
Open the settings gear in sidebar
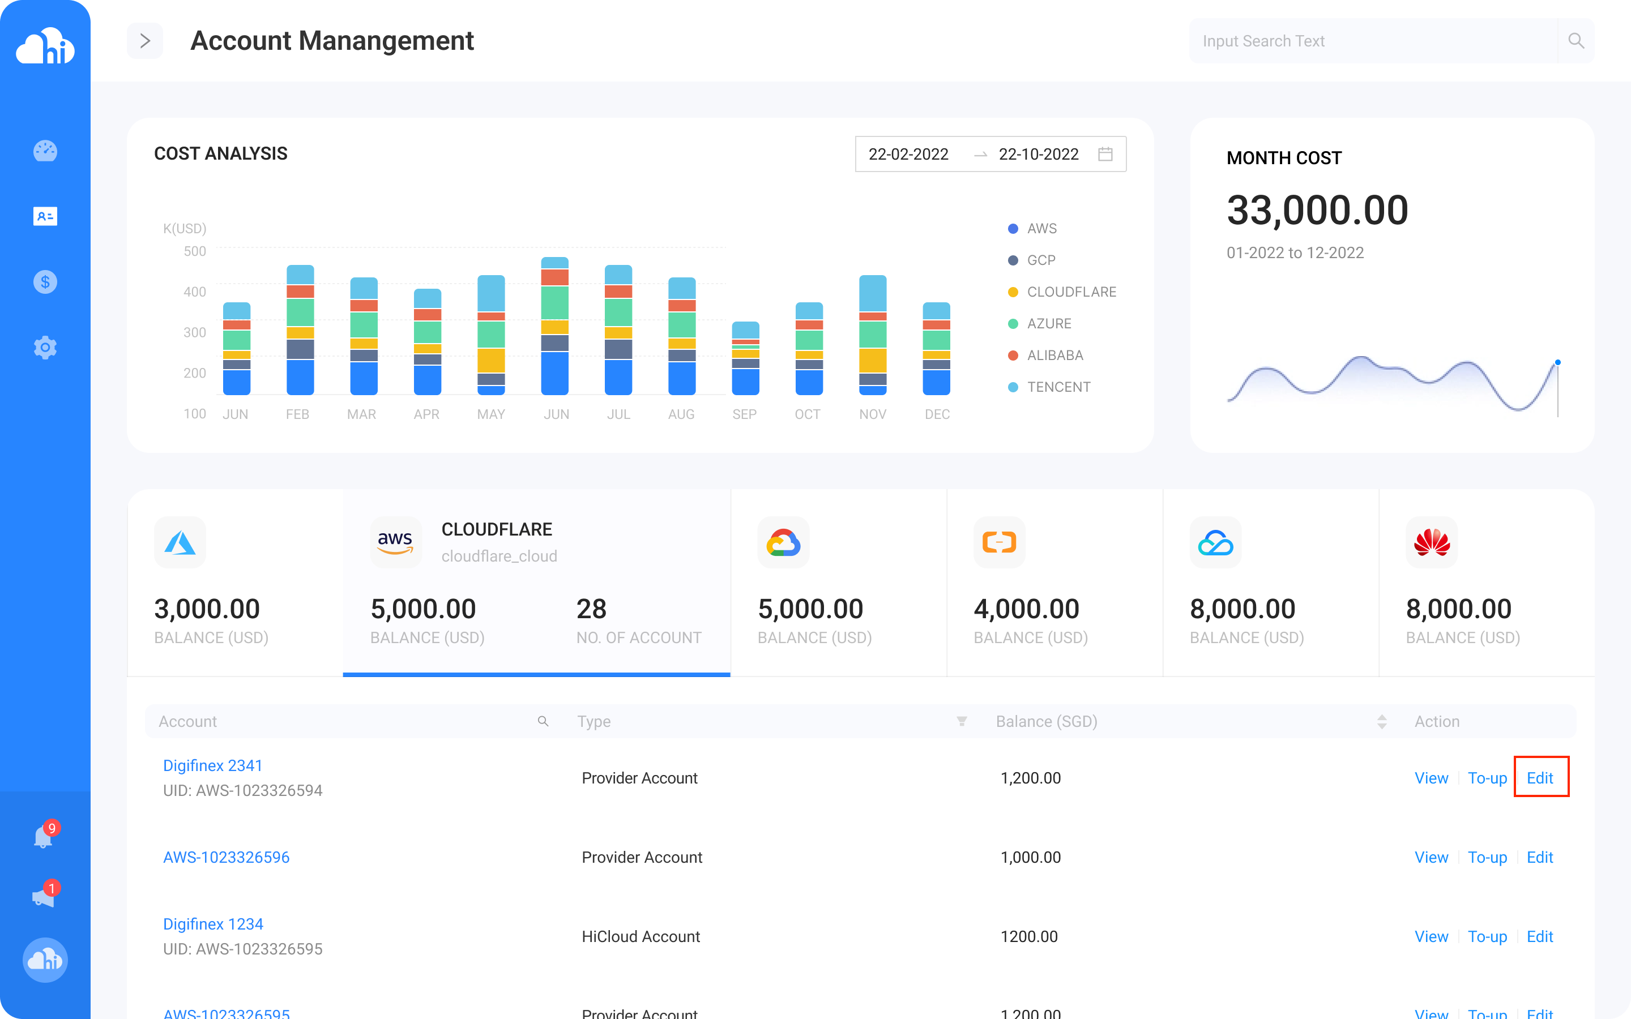(x=45, y=348)
